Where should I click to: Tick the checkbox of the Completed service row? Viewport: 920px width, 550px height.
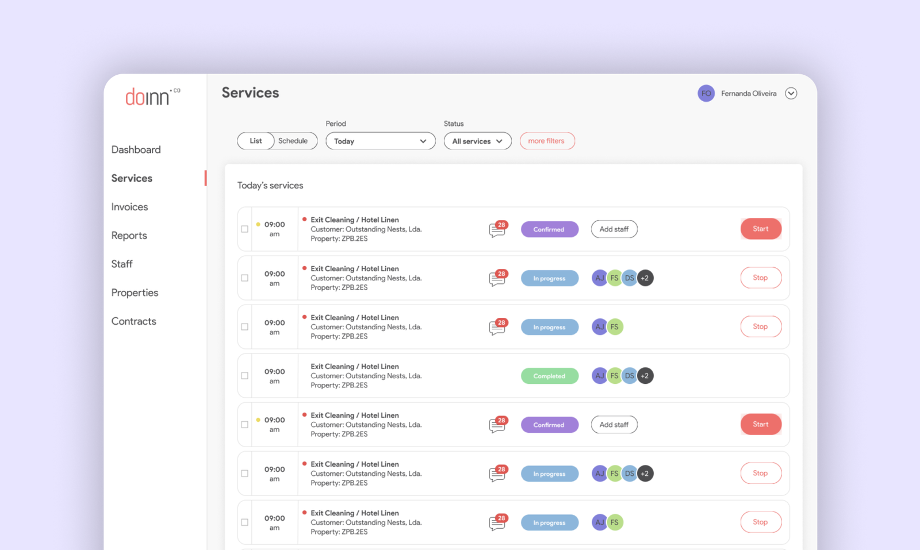coord(245,376)
